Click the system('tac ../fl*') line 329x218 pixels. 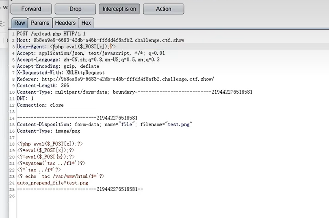(51, 163)
